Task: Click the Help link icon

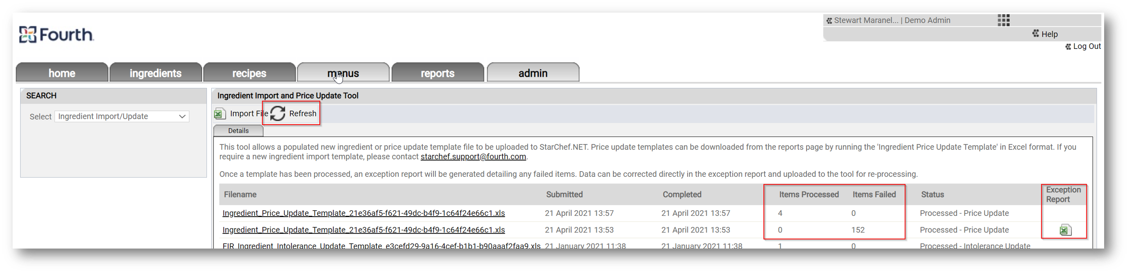Action: tap(1035, 34)
